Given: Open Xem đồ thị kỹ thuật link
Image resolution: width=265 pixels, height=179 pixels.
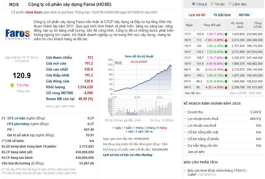Looking at the screenshot, I should tap(139, 56).
